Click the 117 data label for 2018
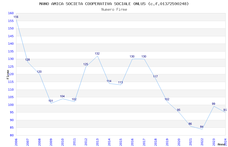228x147 pixels. [x=155, y=76]
